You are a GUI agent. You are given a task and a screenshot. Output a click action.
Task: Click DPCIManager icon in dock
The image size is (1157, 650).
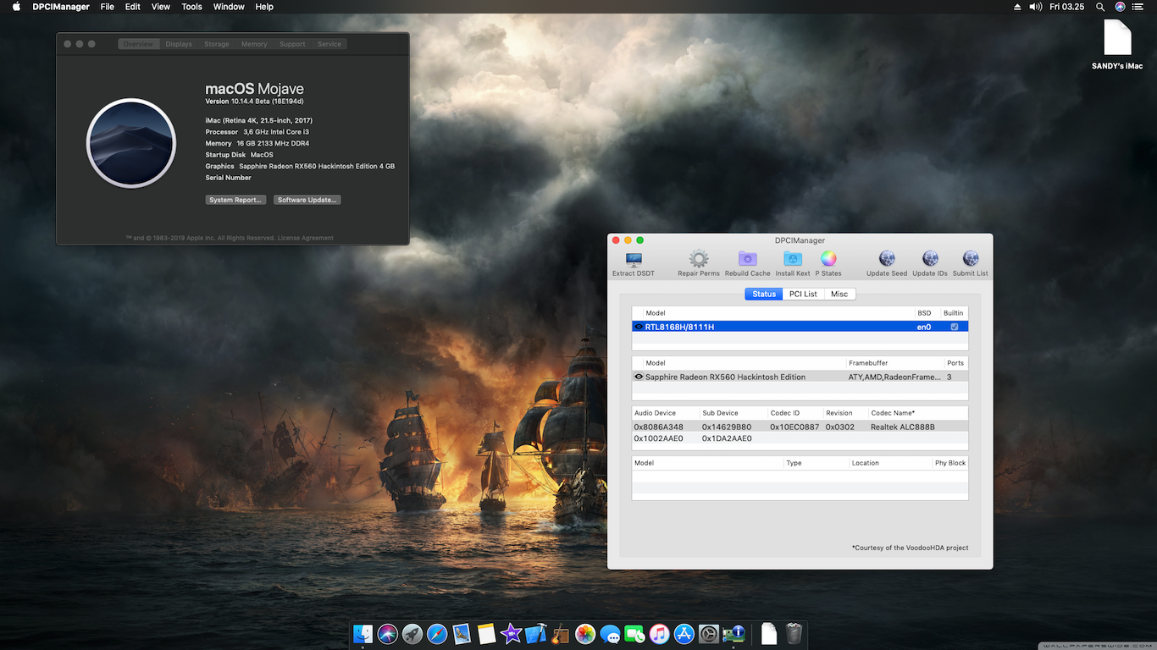[x=734, y=634]
